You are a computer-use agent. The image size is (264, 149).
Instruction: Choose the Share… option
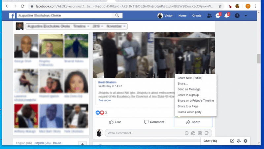click(183, 84)
